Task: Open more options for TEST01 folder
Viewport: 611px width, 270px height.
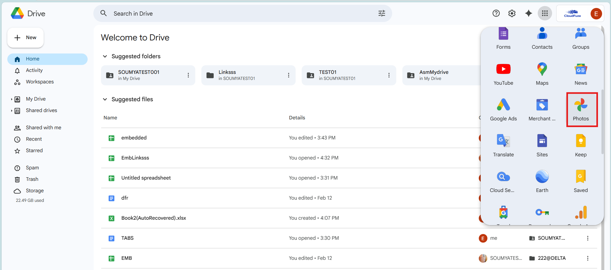Action: coord(389,75)
